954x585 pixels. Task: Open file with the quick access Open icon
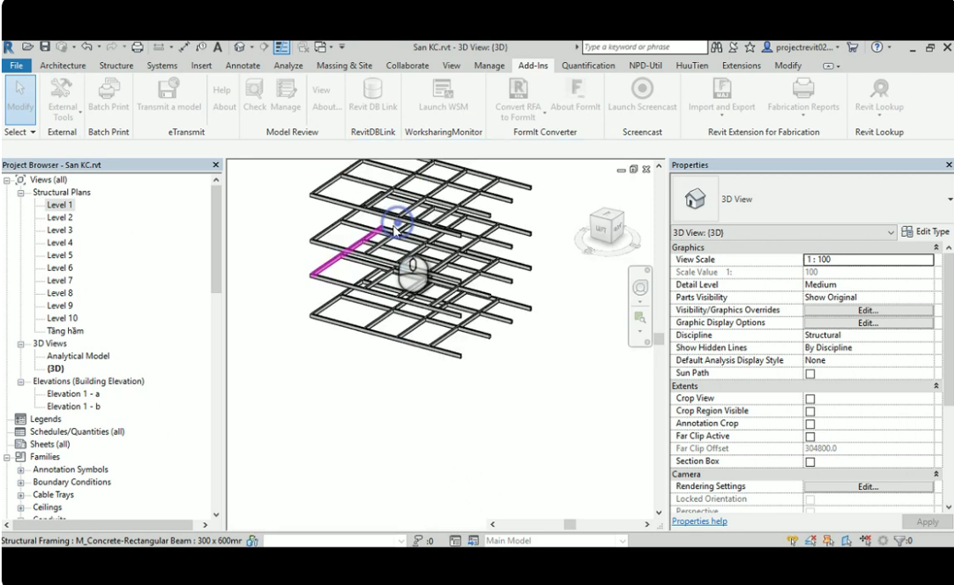click(x=27, y=47)
